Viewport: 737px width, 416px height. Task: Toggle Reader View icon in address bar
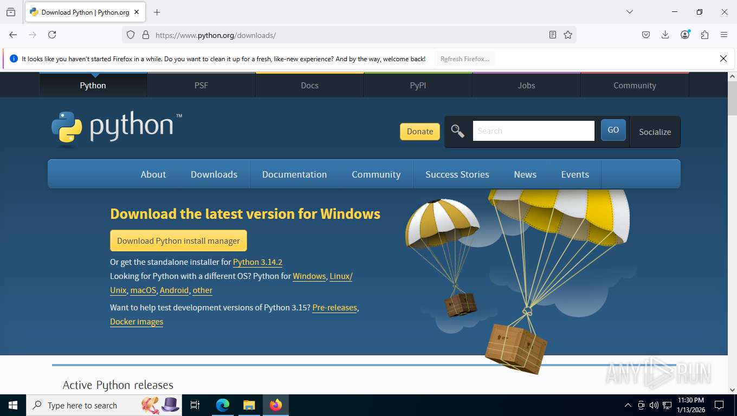coord(553,35)
